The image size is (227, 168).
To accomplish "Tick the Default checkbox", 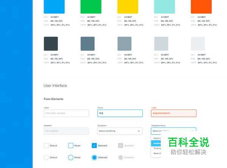I will (46, 146).
